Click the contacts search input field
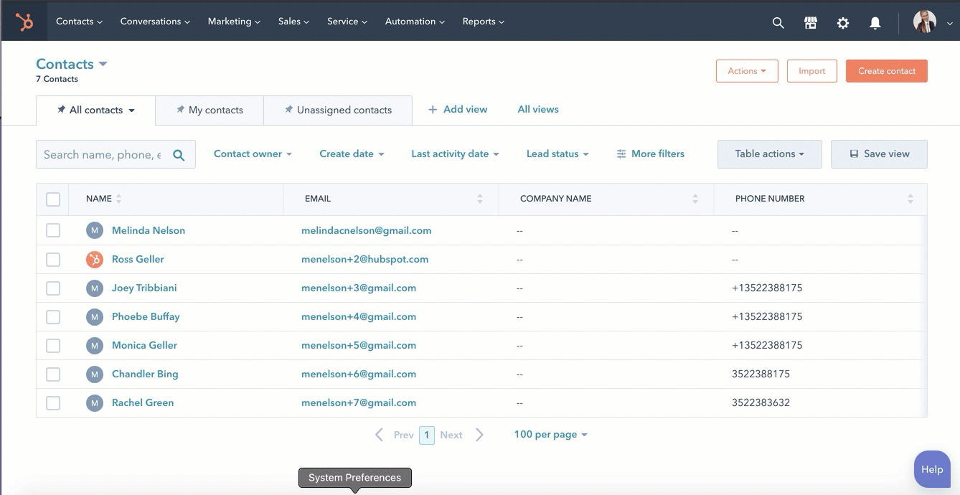This screenshot has width=960, height=495. tap(103, 155)
